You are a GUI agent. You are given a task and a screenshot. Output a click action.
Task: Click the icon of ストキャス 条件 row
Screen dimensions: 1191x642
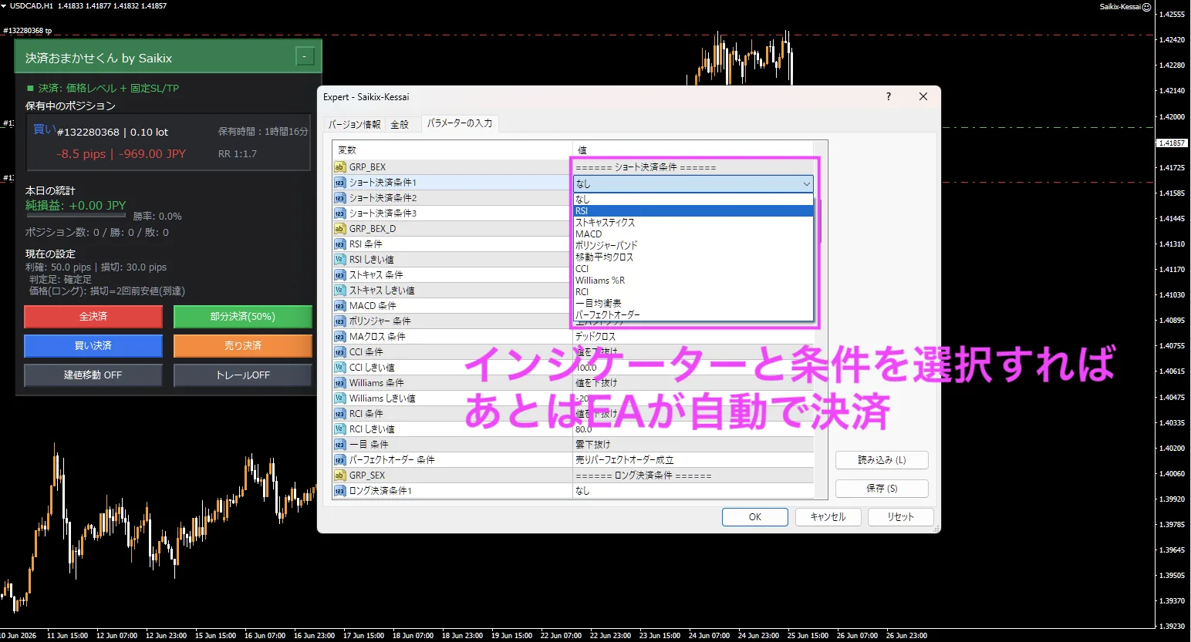point(339,275)
